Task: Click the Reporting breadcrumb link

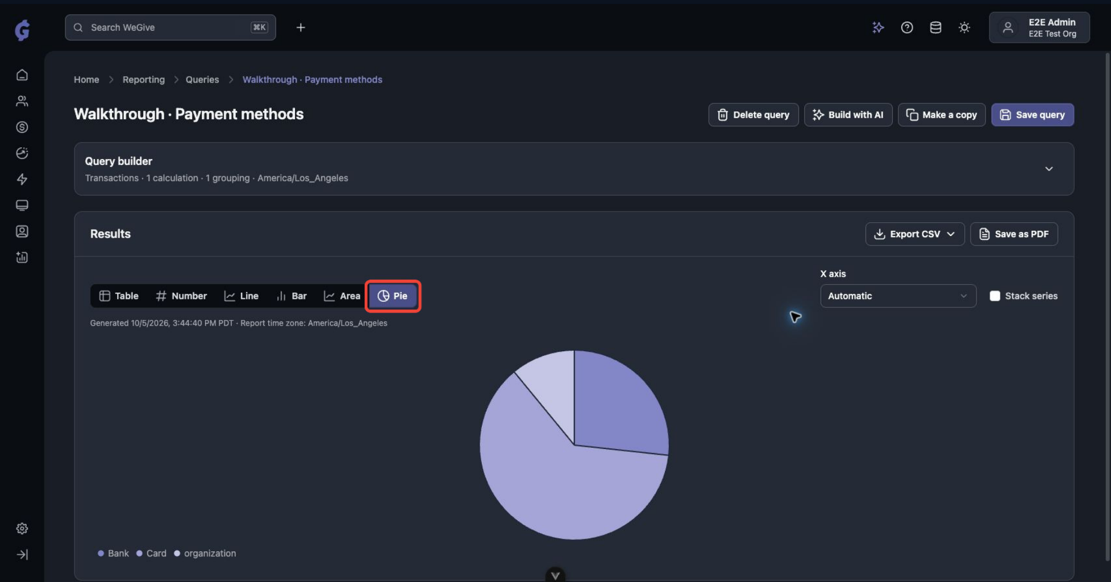Action: tap(144, 80)
